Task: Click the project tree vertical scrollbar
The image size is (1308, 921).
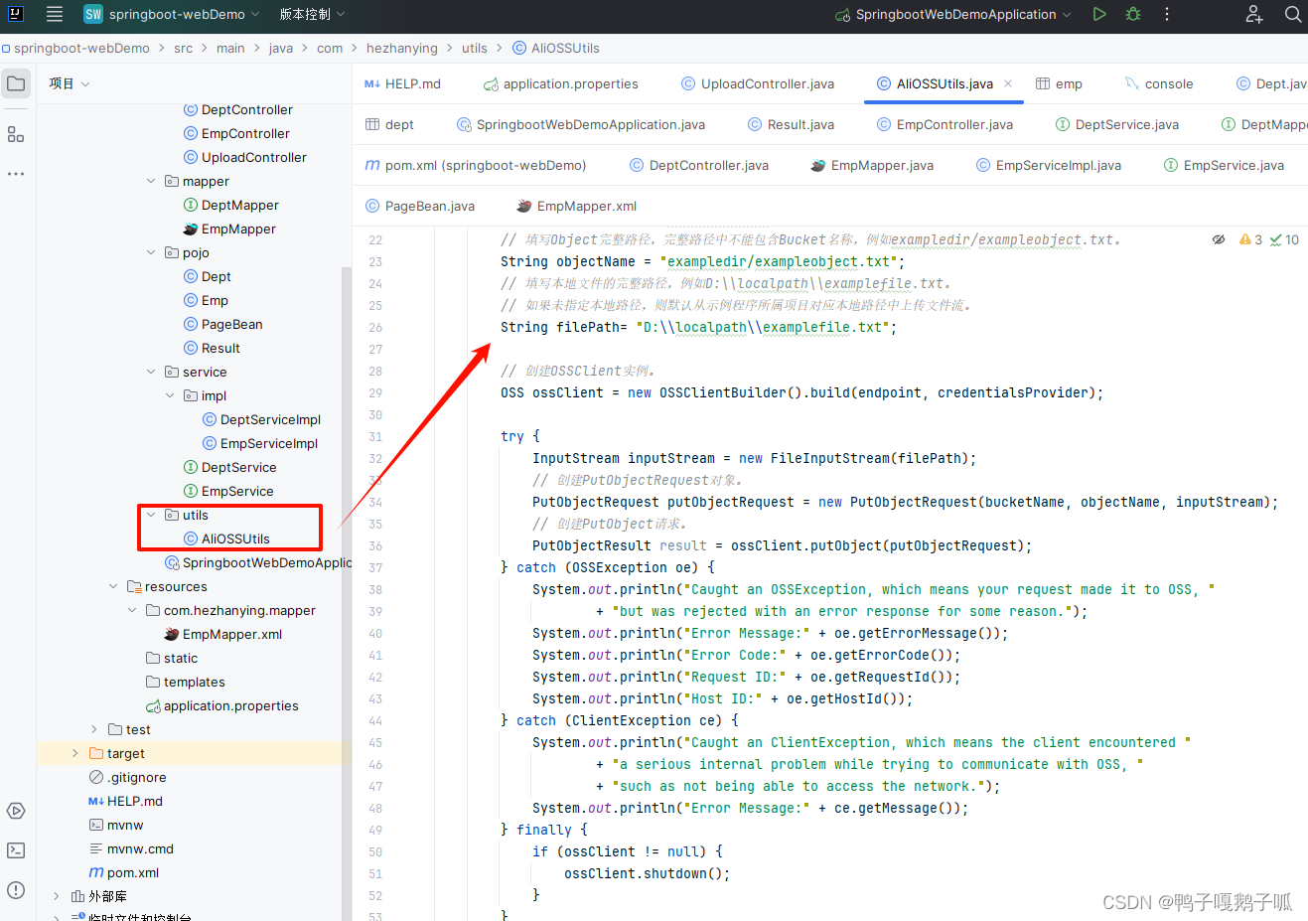Action: pyautogui.click(x=347, y=593)
